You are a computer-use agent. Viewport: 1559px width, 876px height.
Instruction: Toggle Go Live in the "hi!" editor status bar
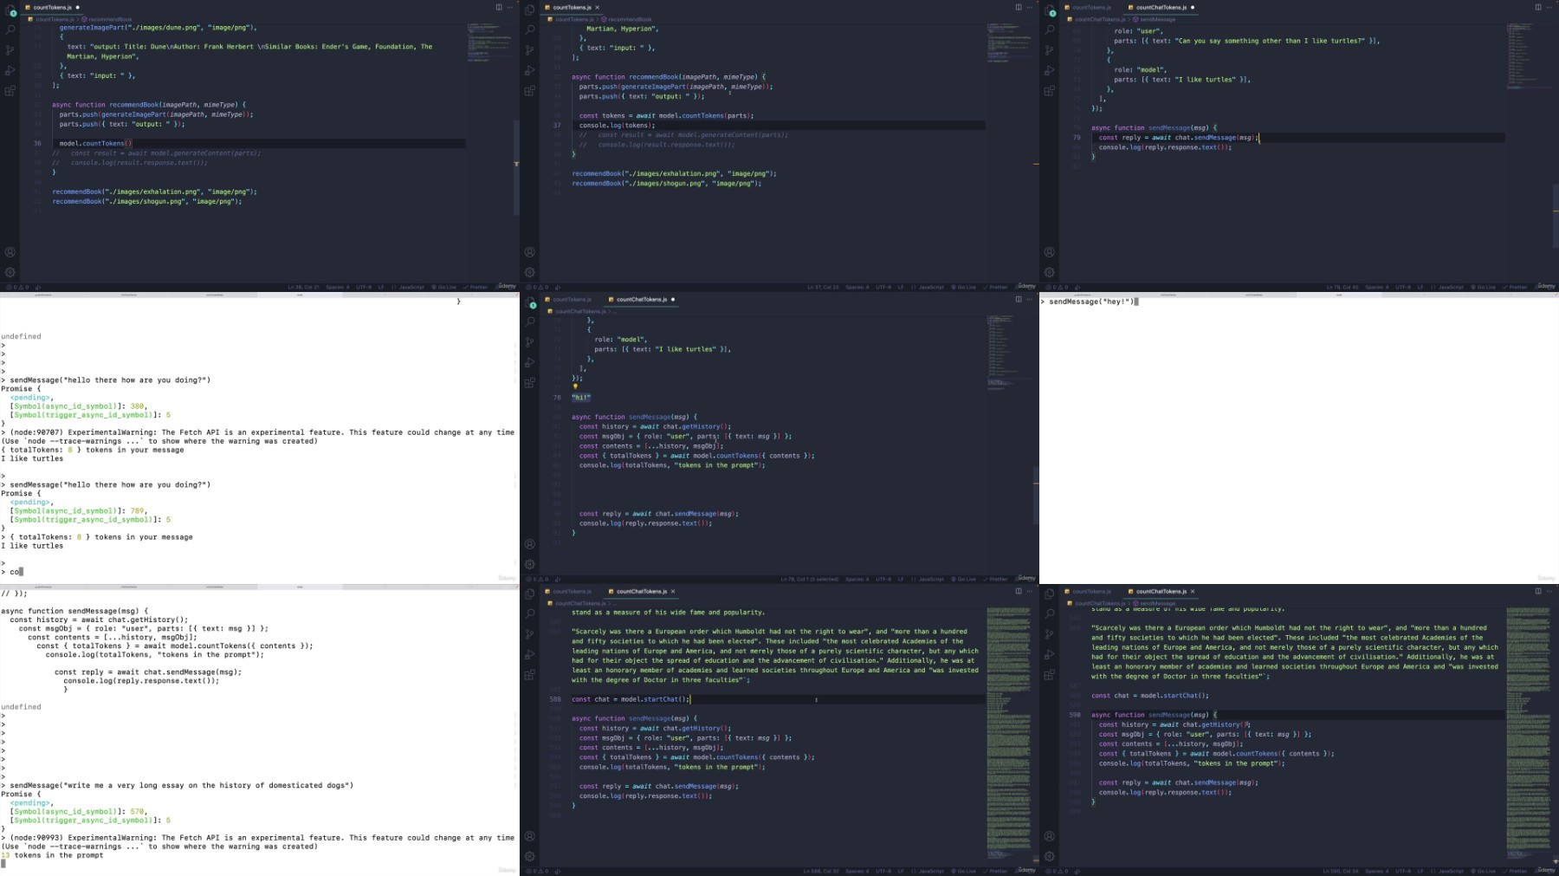click(965, 579)
